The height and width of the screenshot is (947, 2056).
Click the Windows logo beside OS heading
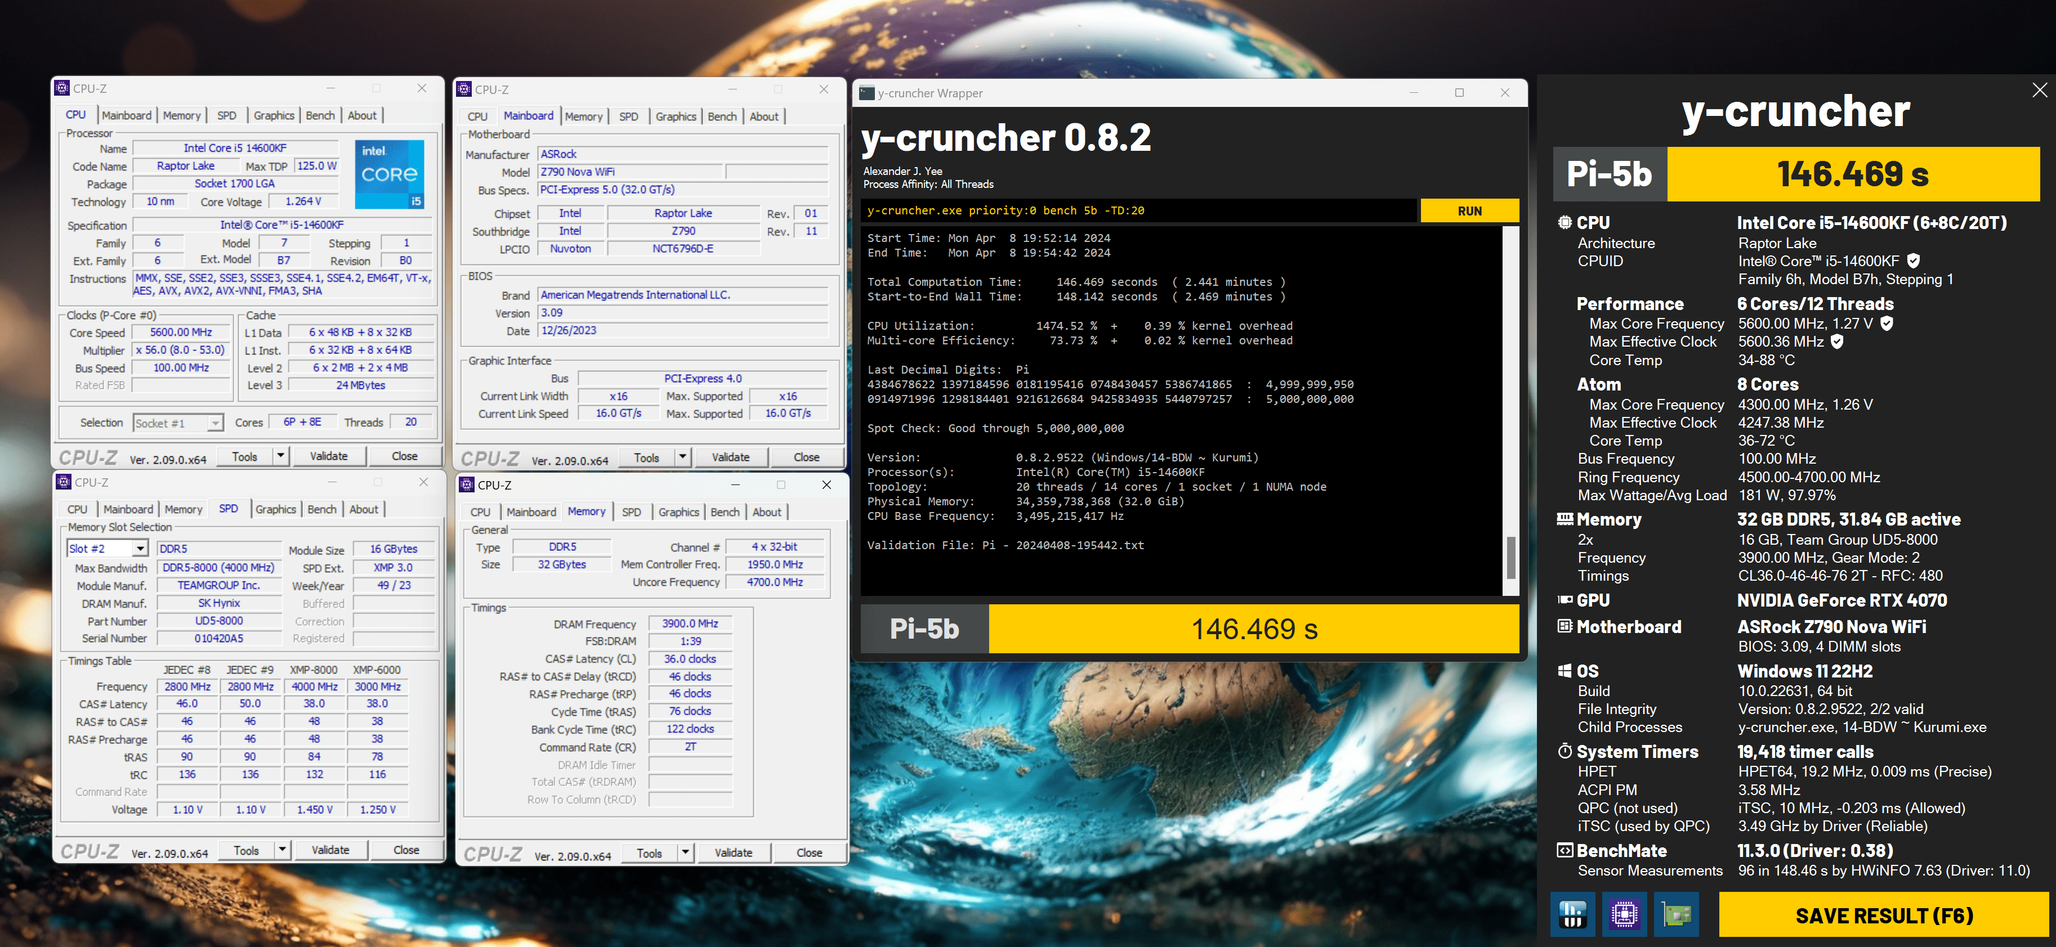point(1565,671)
